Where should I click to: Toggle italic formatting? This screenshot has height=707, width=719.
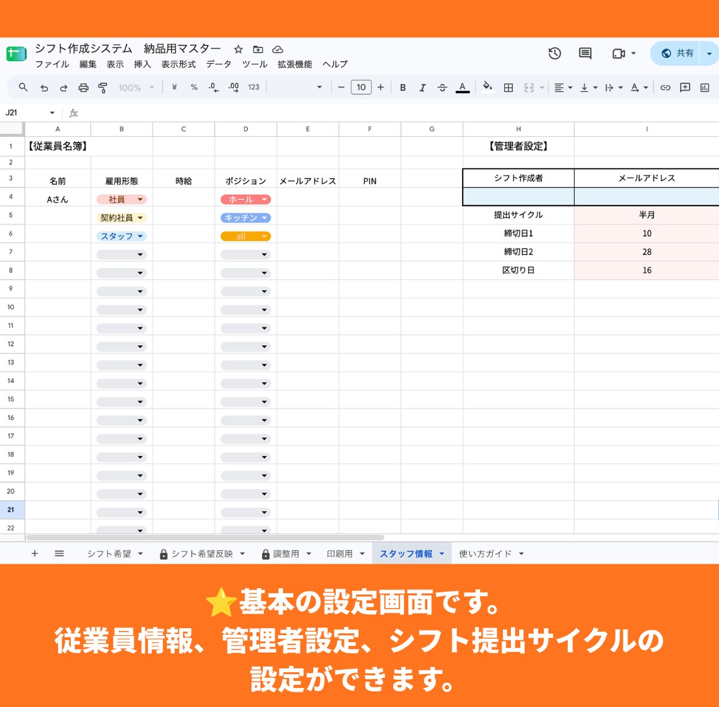coord(423,87)
